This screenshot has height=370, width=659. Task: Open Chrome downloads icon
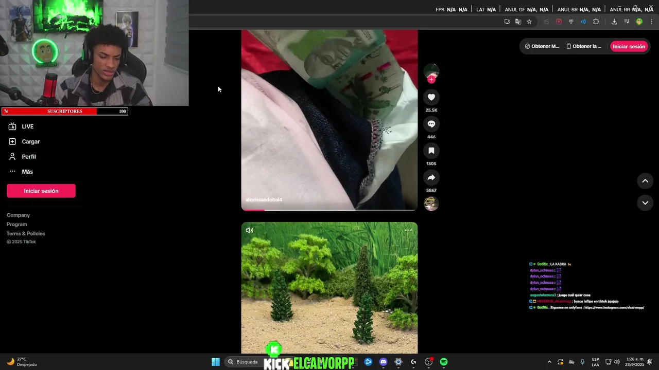pos(614,22)
